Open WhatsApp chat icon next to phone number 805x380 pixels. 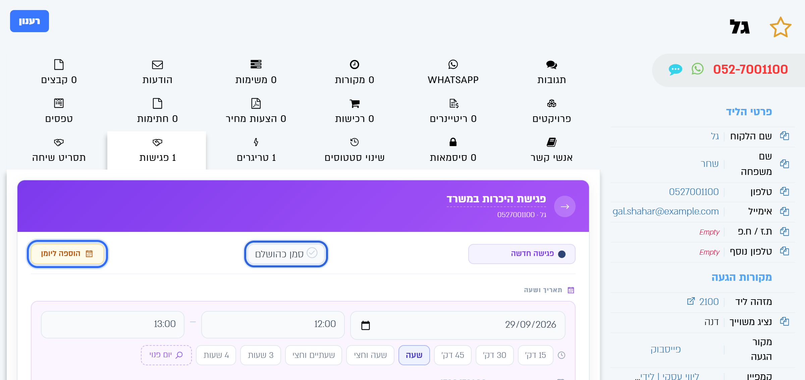[x=697, y=69]
